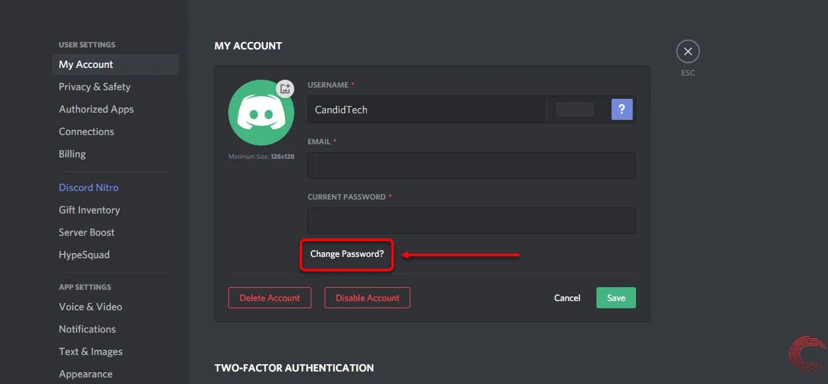Close settings with the X icon
Screen dimensions: 828x384
pyautogui.click(x=687, y=51)
